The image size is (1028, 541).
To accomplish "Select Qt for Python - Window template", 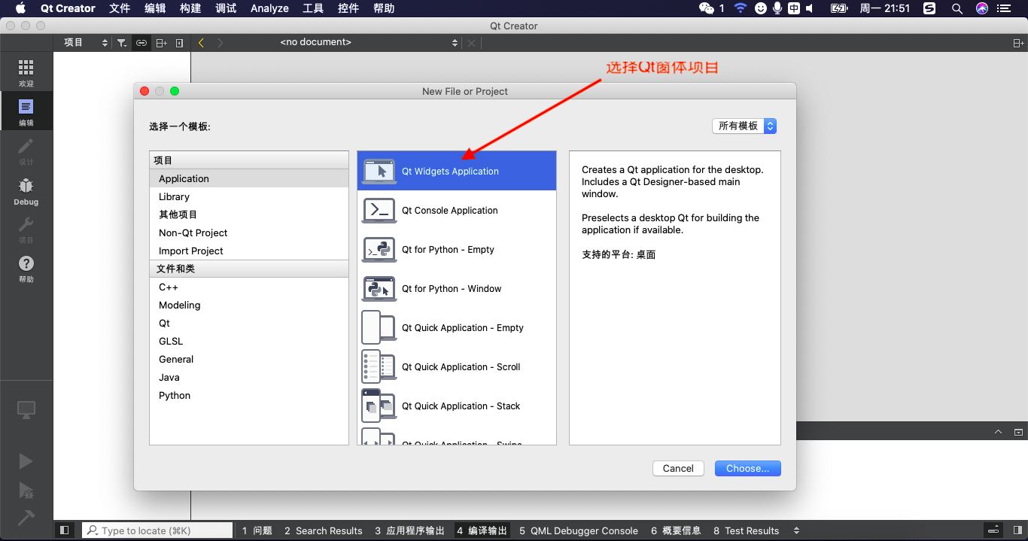I will coord(457,288).
